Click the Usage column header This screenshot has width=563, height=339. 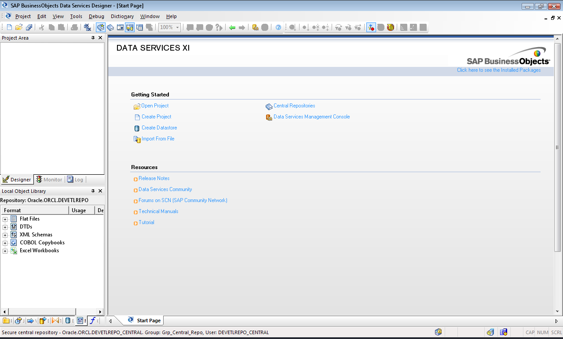[x=82, y=210]
